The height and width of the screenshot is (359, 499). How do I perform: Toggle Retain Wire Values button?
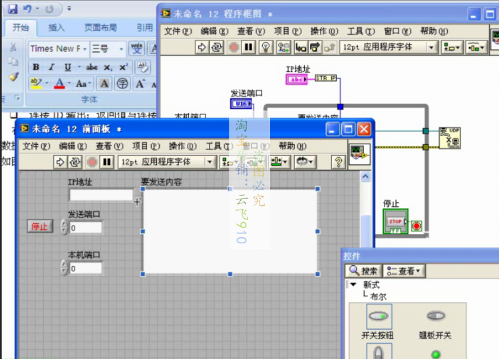pos(283,47)
